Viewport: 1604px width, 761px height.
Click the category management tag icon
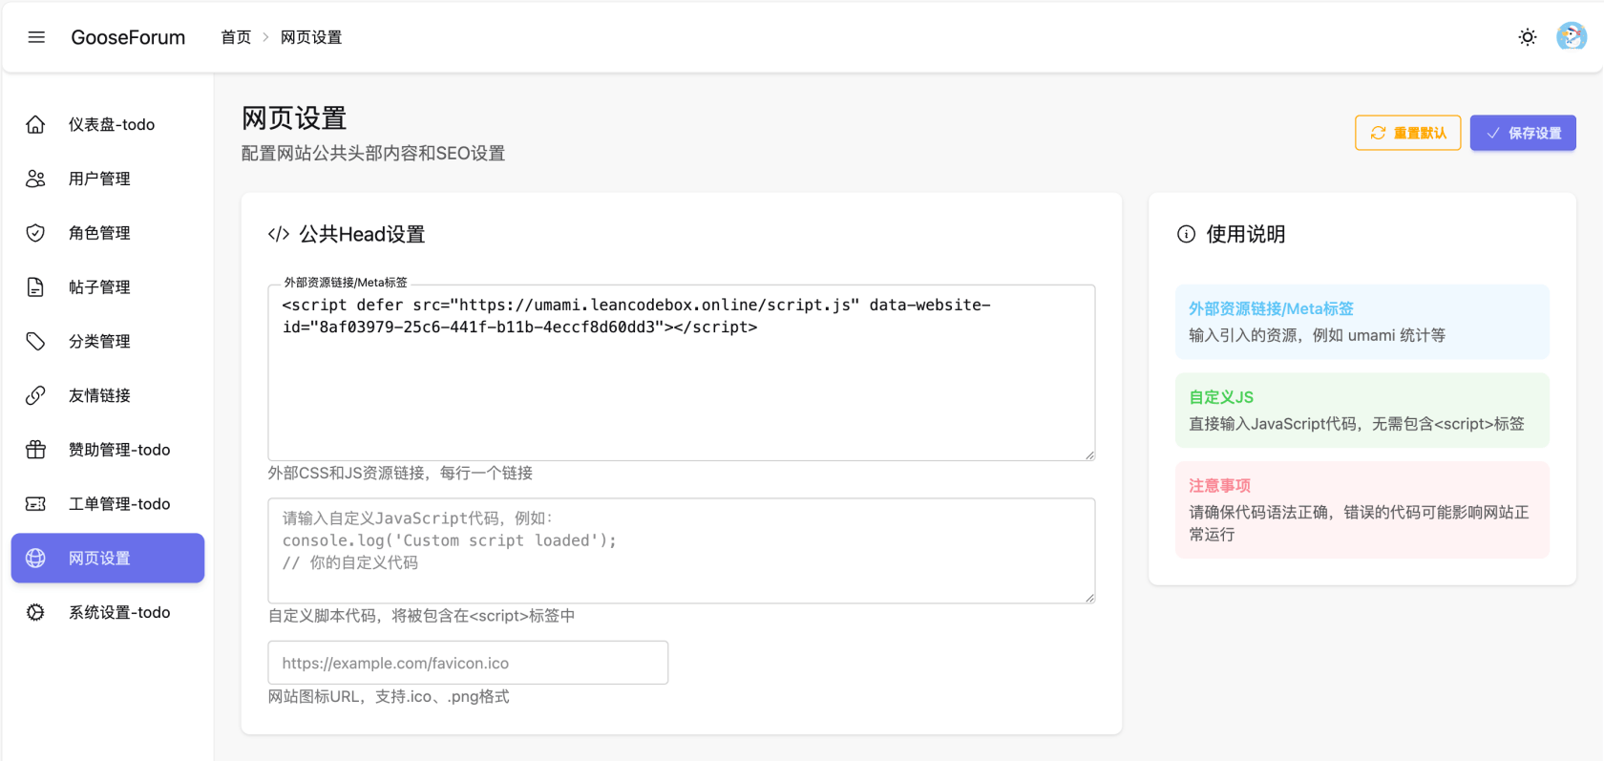click(35, 341)
